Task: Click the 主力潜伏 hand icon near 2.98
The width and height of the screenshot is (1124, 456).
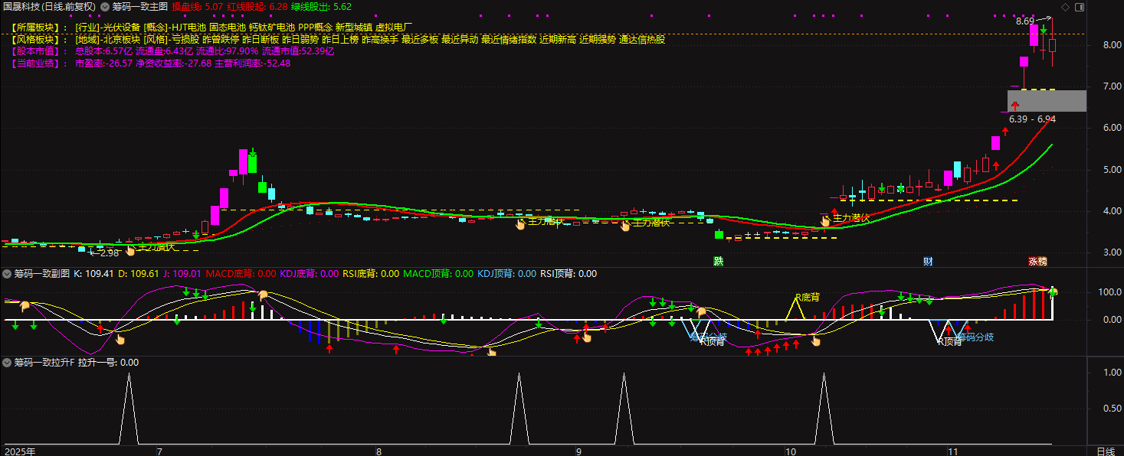Action: click(x=130, y=249)
